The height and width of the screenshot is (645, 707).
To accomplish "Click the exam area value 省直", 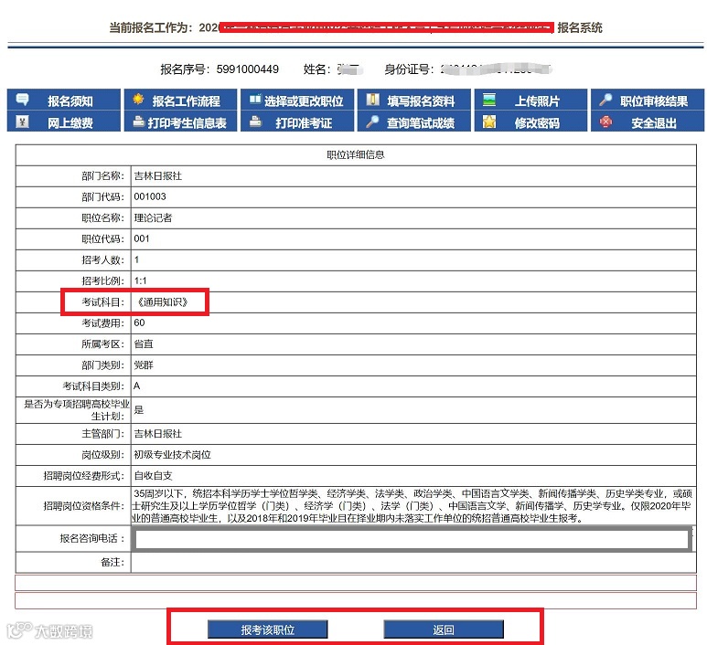I will pos(144,344).
